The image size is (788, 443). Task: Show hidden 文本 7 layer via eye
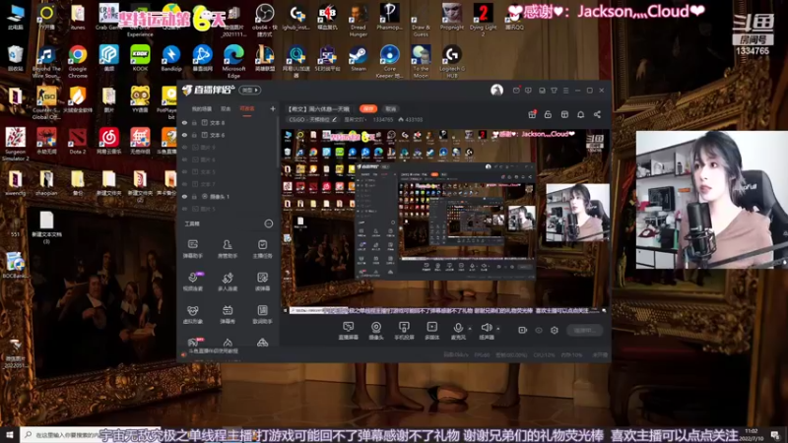tap(184, 184)
